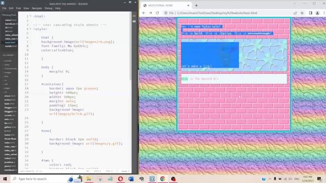Click the taskbar clock and date
This screenshot has width=326, height=183.
click(308, 179)
